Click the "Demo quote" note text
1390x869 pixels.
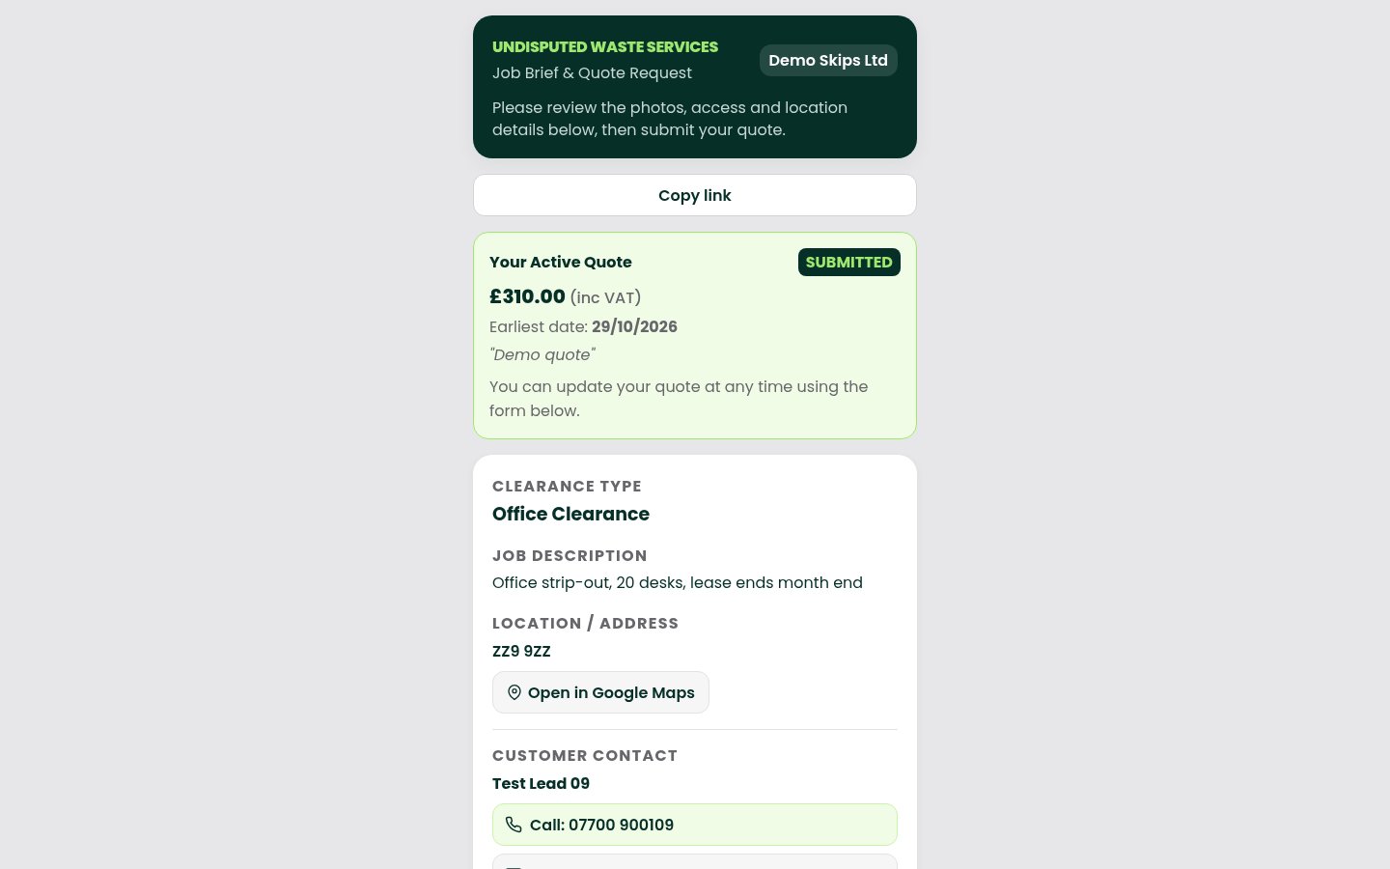point(542,354)
